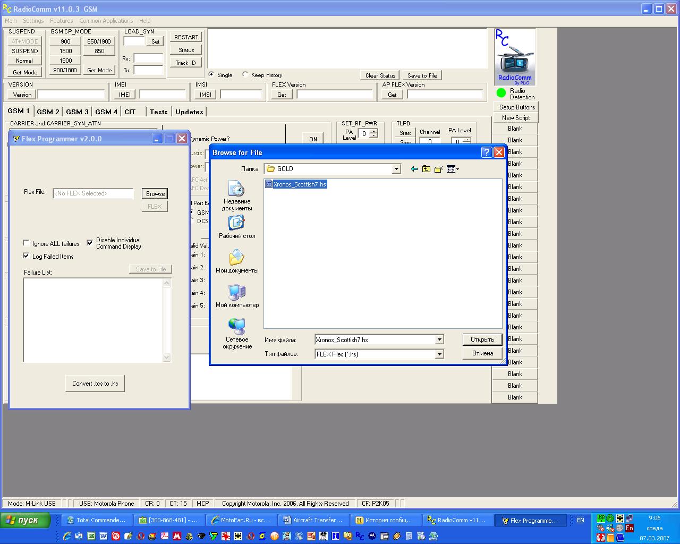Open Сетевое окружение in places bar
Viewport: 680px width, 544px height.
click(x=237, y=334)
